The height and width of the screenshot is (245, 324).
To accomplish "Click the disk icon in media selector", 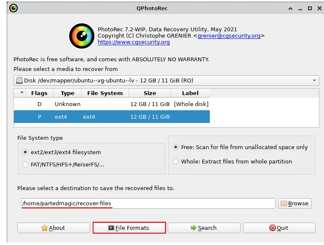I will (19, 80).
